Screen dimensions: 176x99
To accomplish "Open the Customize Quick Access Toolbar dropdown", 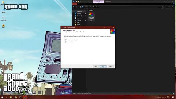I will tap(80, 1).
